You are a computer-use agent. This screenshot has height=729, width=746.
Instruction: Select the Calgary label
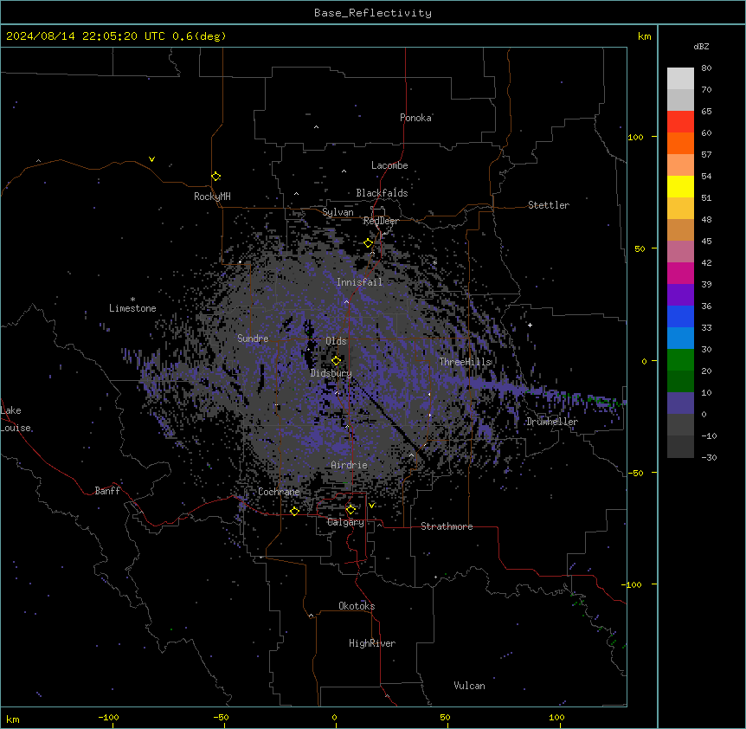tap(345, 522)
